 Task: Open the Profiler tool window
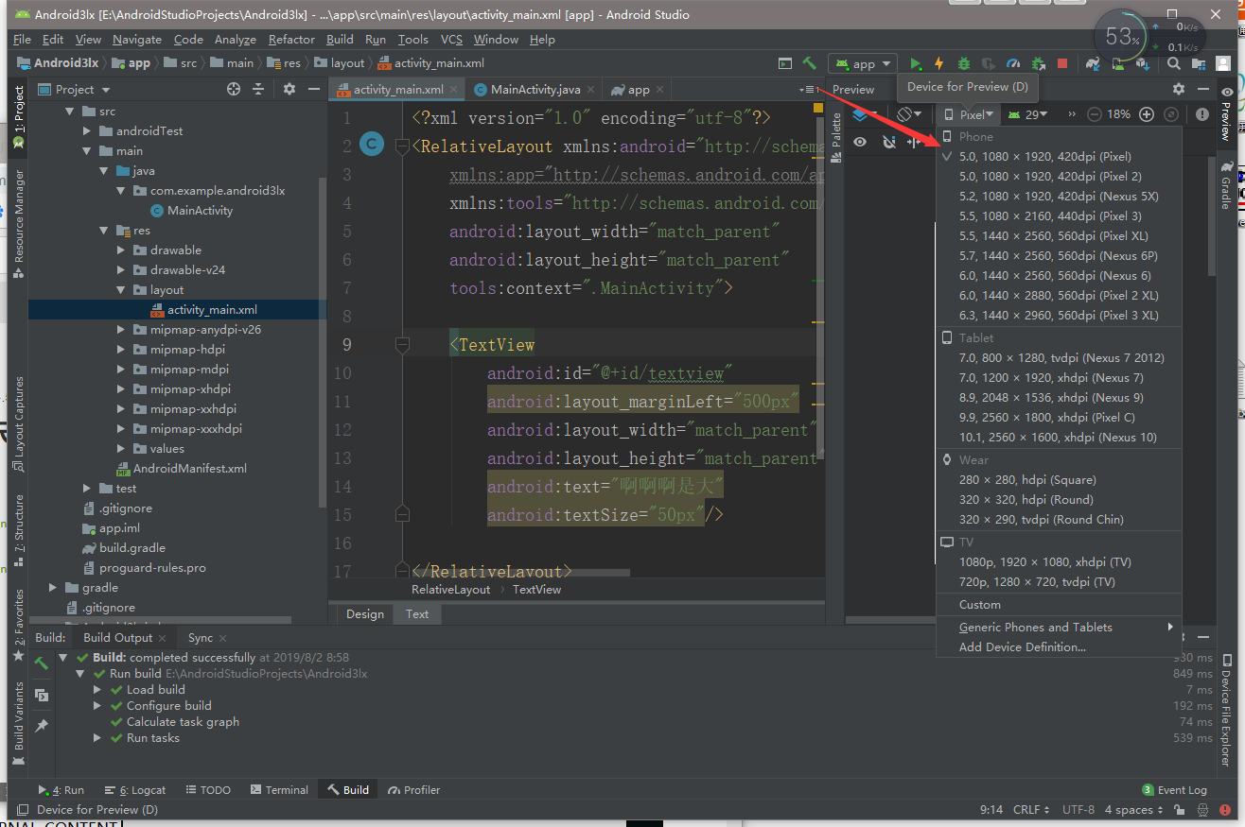[413, 790]
